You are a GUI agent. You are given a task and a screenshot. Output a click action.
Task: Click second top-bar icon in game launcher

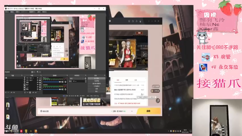pyautogui.click(x=133, y=21)
